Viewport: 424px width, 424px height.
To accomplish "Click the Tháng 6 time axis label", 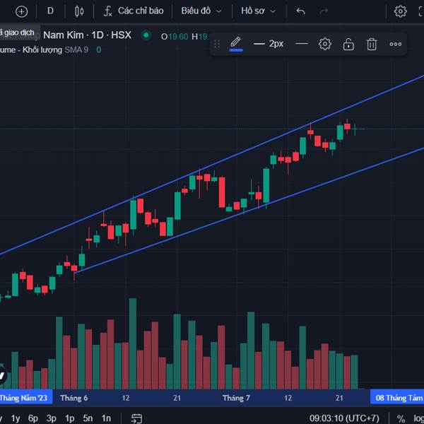I will (73, 398).
